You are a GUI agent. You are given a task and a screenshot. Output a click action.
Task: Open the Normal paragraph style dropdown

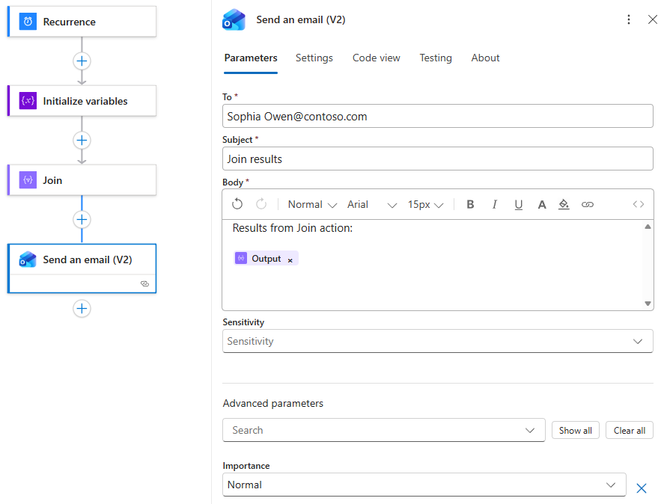(312, 204)
